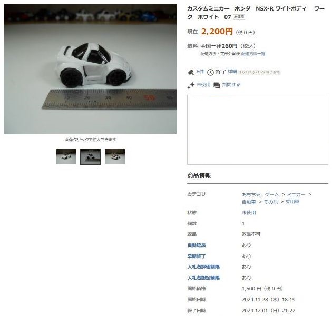Open the 自動車 category breadcrumb

(x=249, y=202)
